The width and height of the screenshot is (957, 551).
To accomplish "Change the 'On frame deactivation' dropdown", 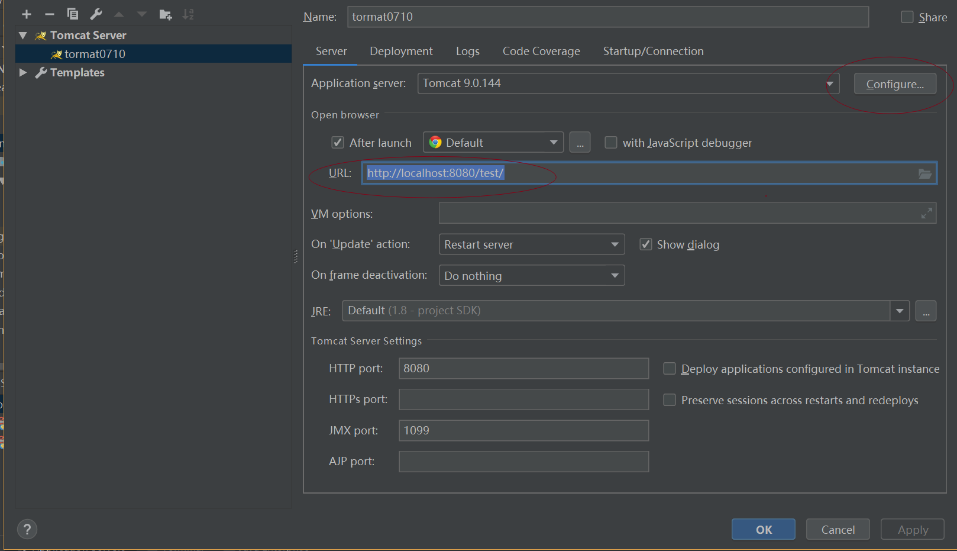I will pos(613,275).
